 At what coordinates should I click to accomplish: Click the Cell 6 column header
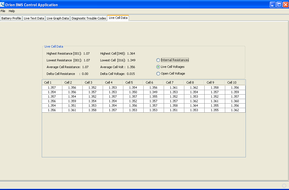point(153,82)
